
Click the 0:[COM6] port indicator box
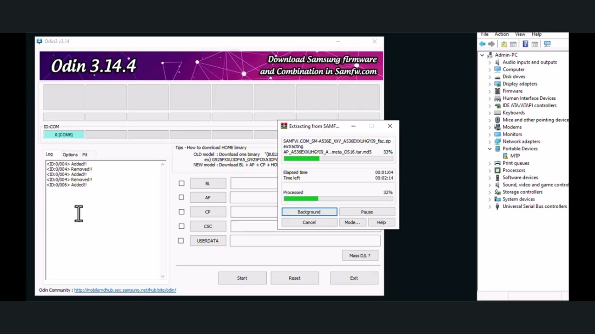[64, 135]
